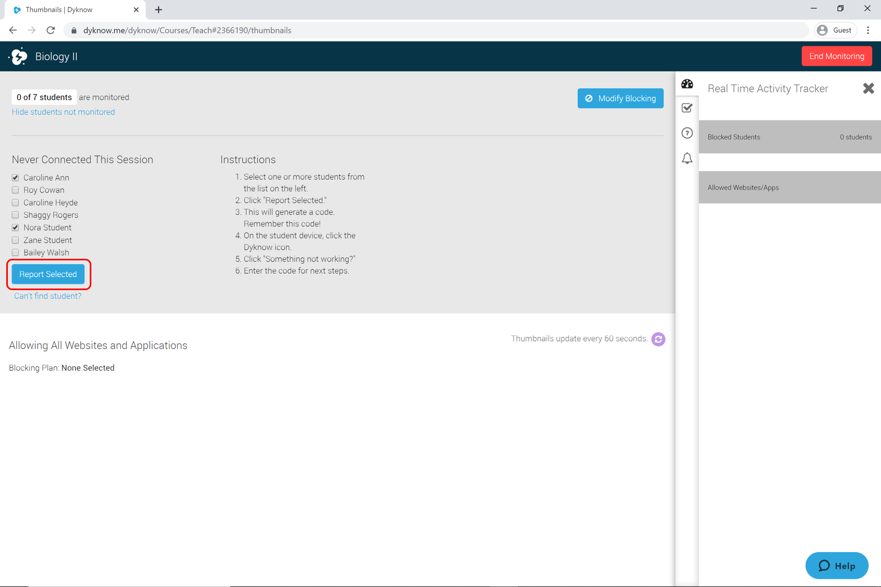
Task: Click the Modify Blocking button
Action: (621, 98)
